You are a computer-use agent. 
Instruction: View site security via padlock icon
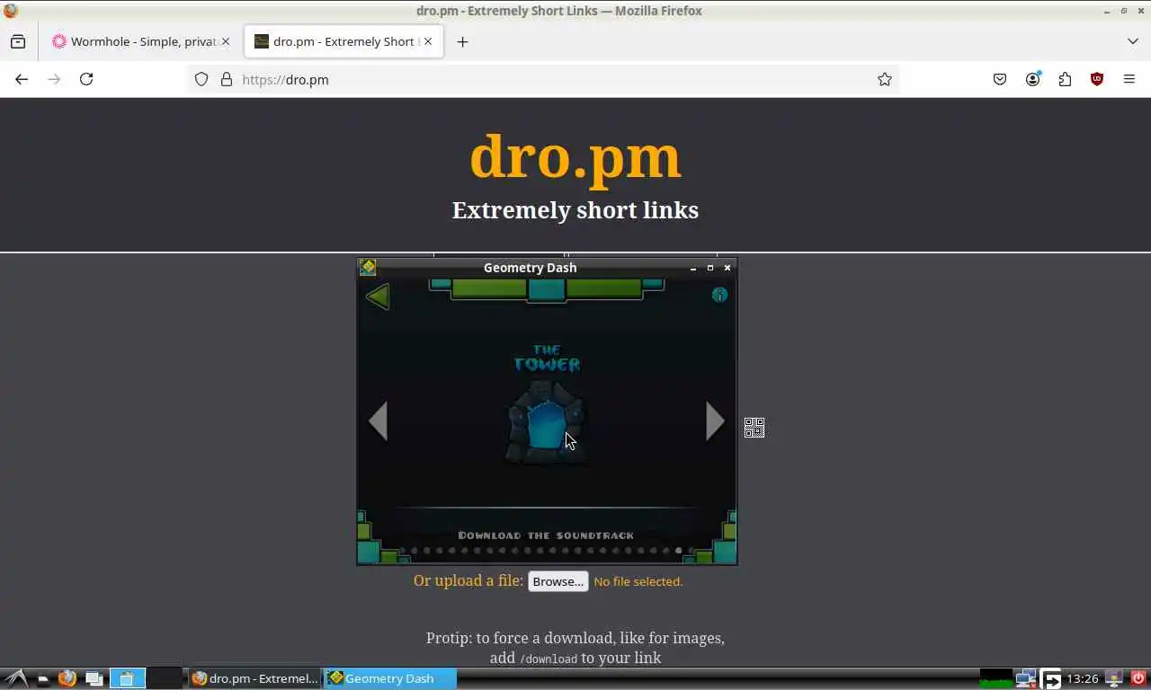[x=227, y=79]
